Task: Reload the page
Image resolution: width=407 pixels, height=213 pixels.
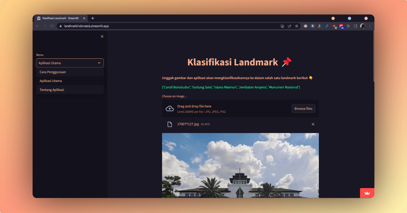Action: tap(52, 26)
